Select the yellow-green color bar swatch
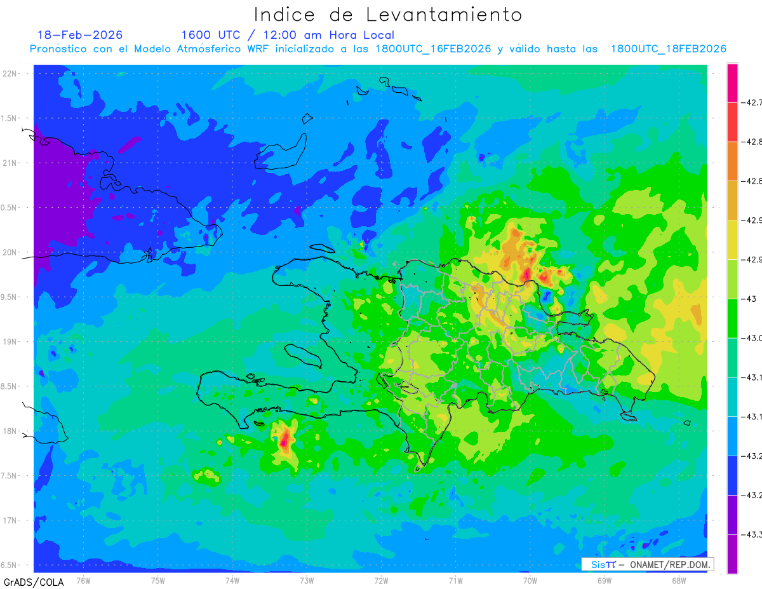 [732, 279]
